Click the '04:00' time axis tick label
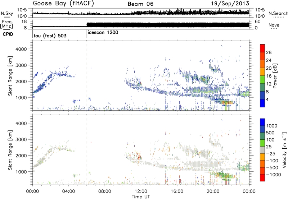The width and height of the screenshot is (288, 199). (x=68, y=191)
